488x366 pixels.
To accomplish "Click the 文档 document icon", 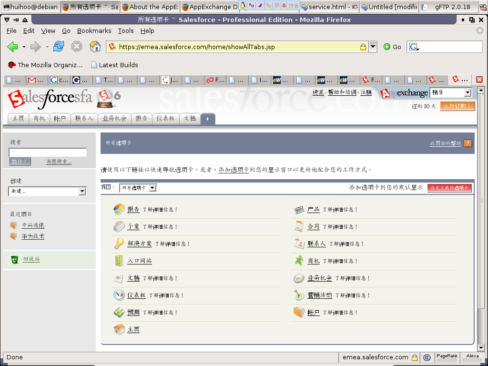I will point(119,278).
